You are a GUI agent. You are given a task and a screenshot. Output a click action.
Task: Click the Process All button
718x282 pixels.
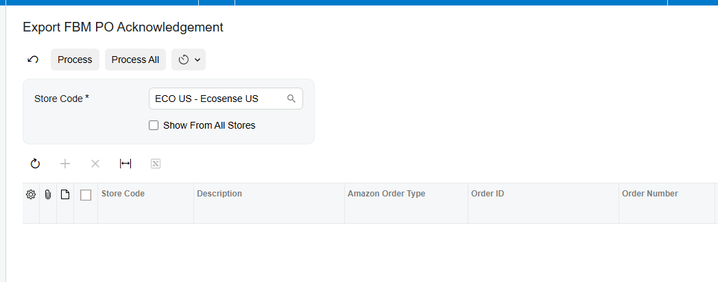(136, 60)
